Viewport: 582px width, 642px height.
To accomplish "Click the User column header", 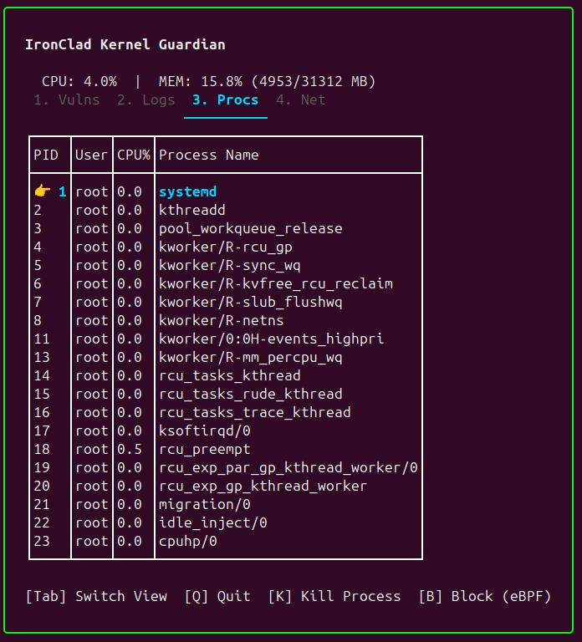I will [92, 155].
